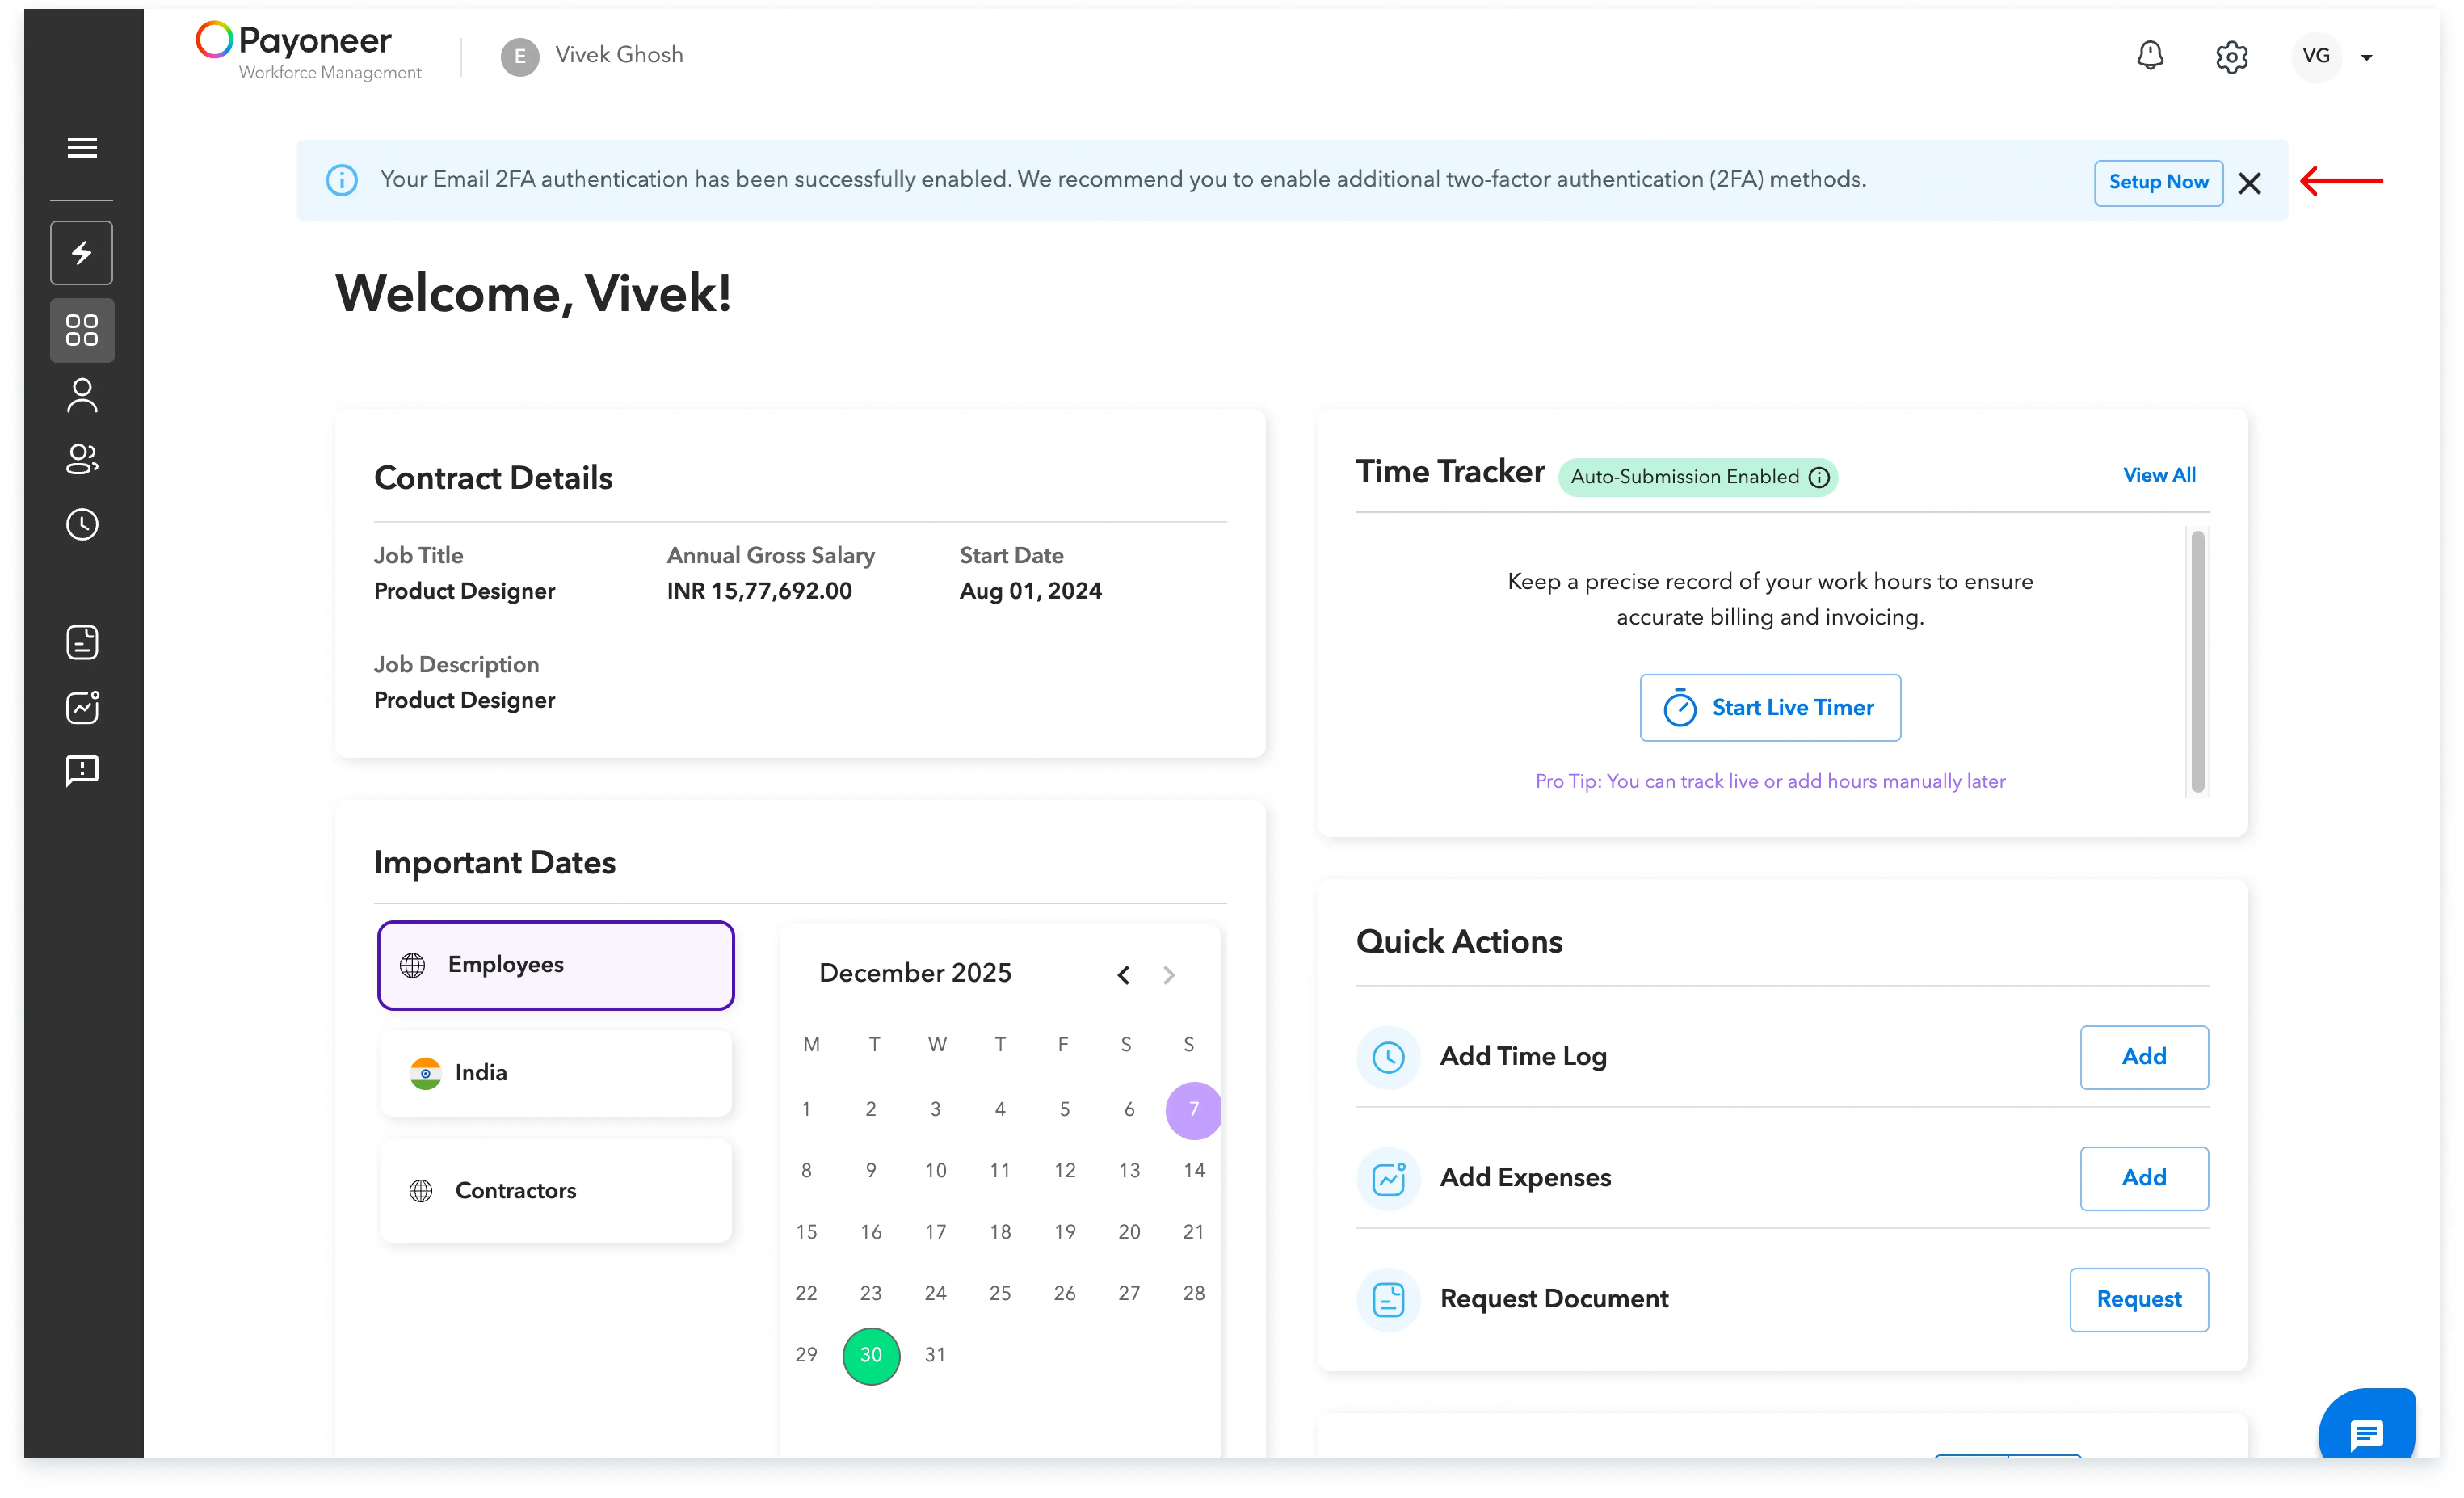2464x1498 pixels.
Task: Open the hamburger menu in sidebar
Action: point(82,148)
